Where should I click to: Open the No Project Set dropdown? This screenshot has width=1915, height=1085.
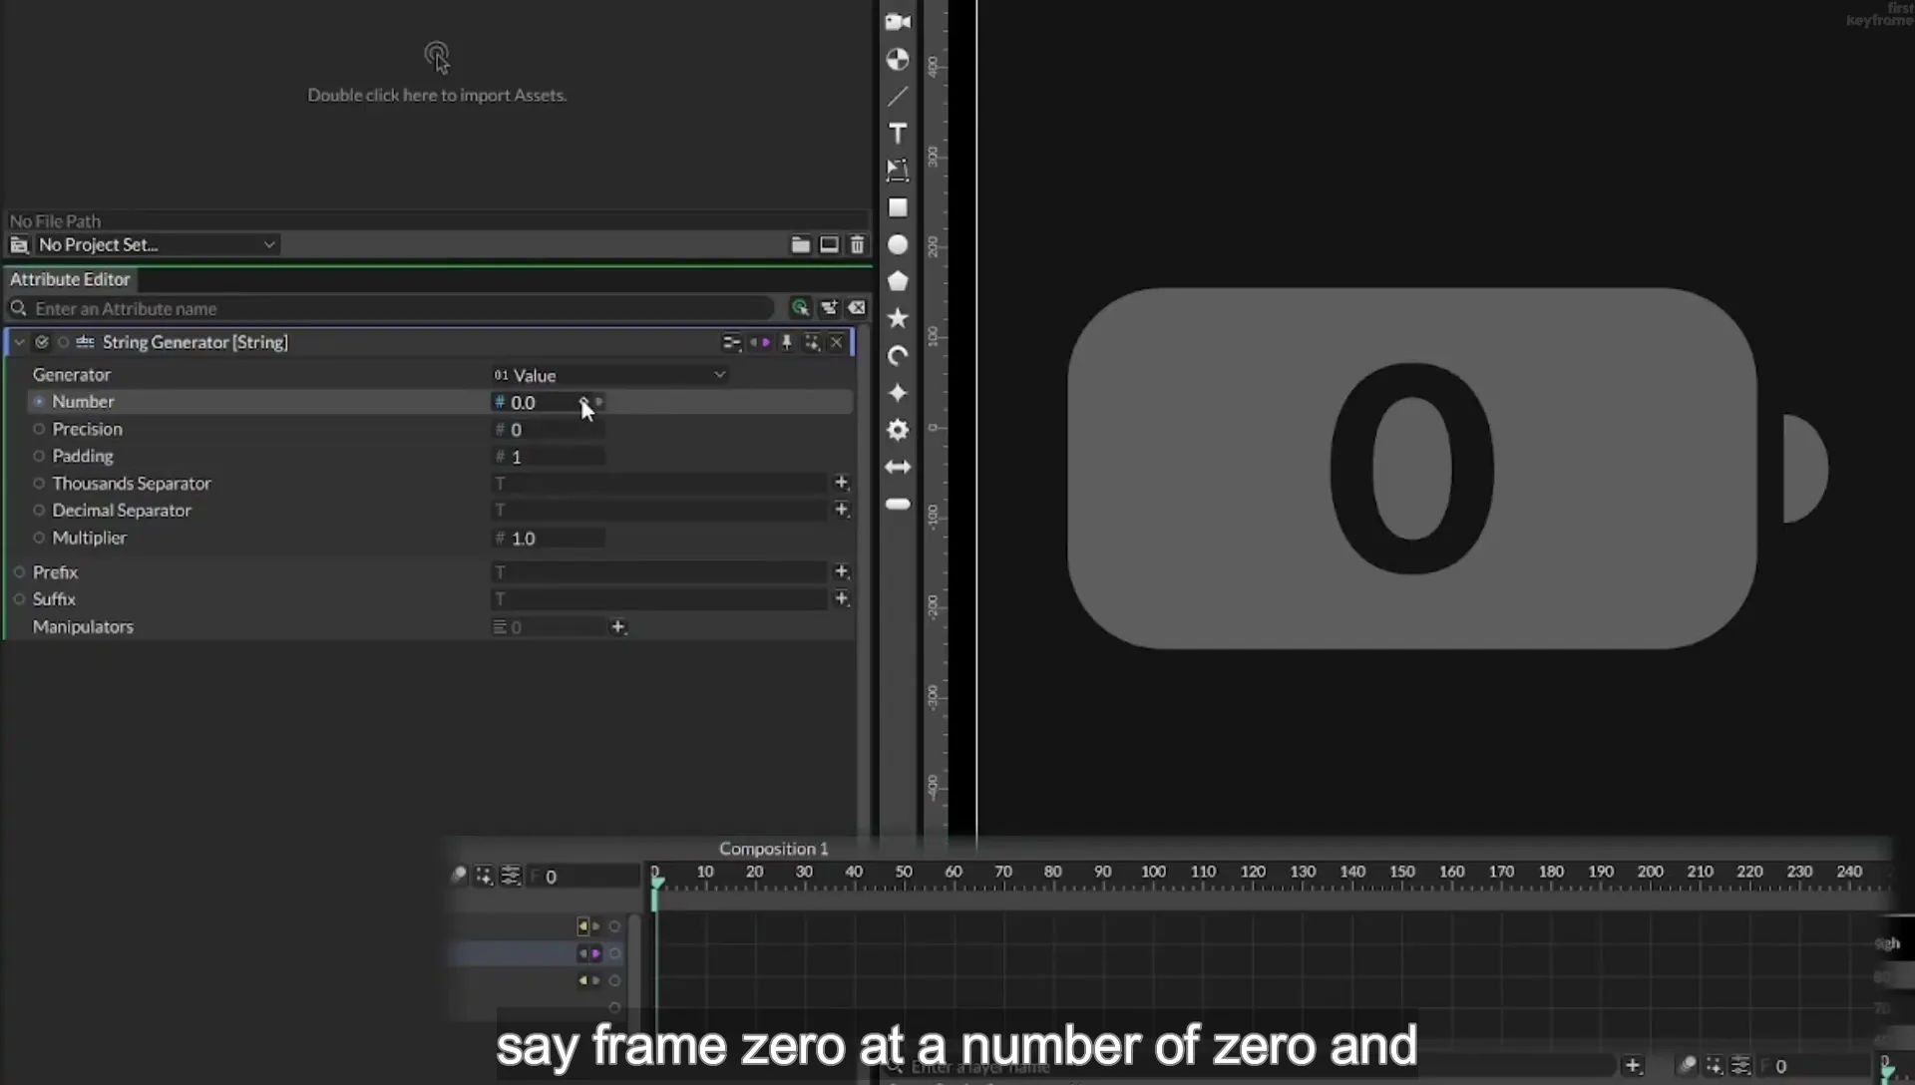pyautogui.click(x=157, y=244)
